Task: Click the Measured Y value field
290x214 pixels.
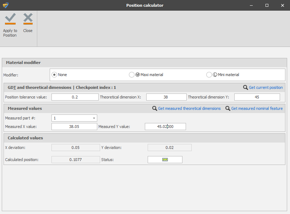Action: [165, 127]
